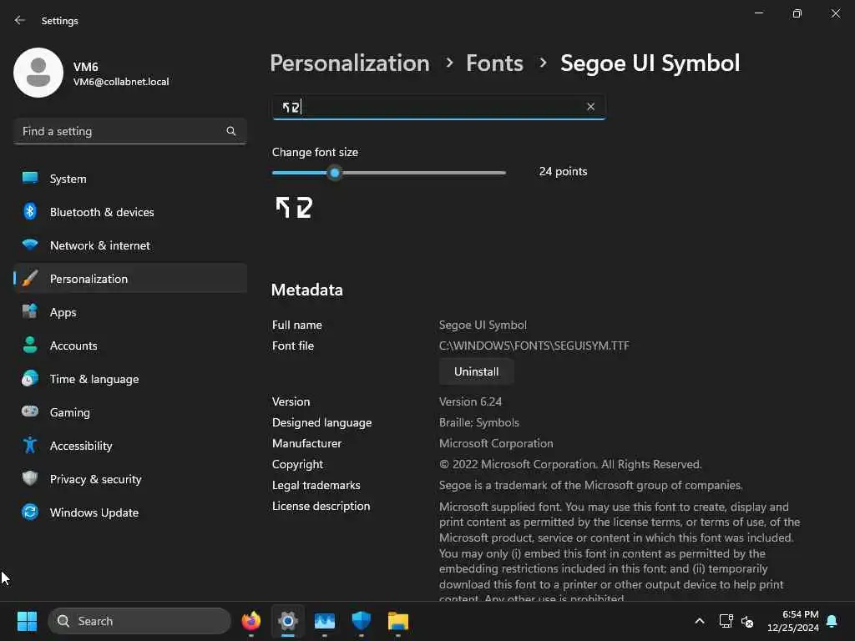Click the 'Version 6.24' value
This screenshot has width=855, height=641.
pos(470,401)
